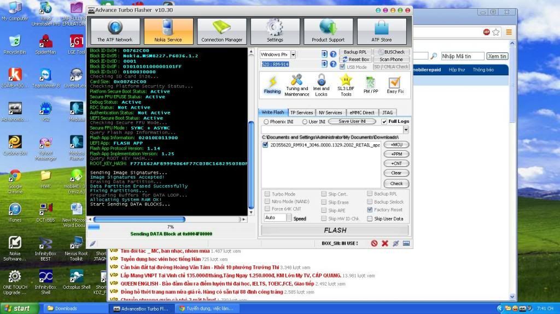Open iTunes desktop shortcut
Screen dimensions: 560x314
tap(15, 212)
